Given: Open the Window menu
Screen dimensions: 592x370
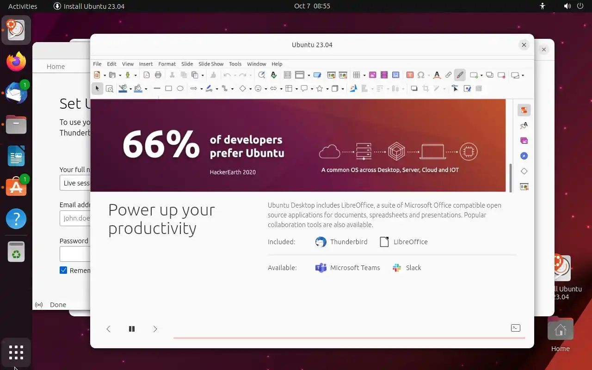Looking at the screenshot, I should pyautogui.click(x=256, y=64).
